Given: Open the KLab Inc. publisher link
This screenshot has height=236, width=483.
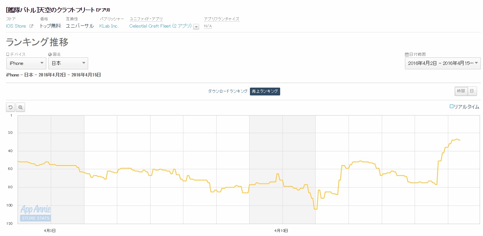Looking at the screenshot, I should [109, 26].
